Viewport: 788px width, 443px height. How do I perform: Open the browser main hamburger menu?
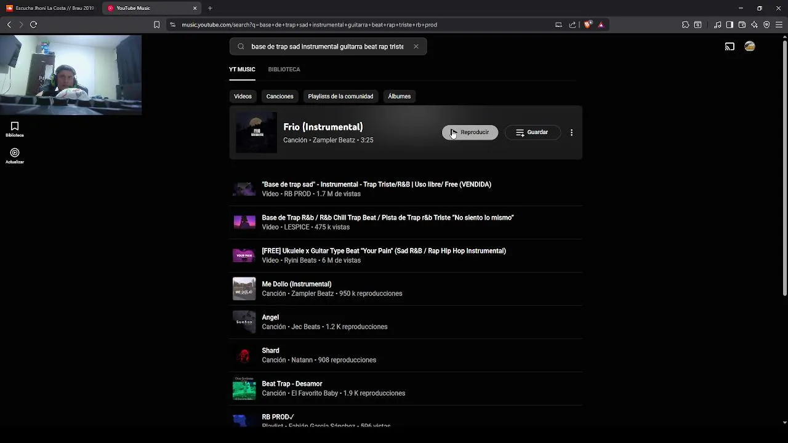click(x=779, y=25)
